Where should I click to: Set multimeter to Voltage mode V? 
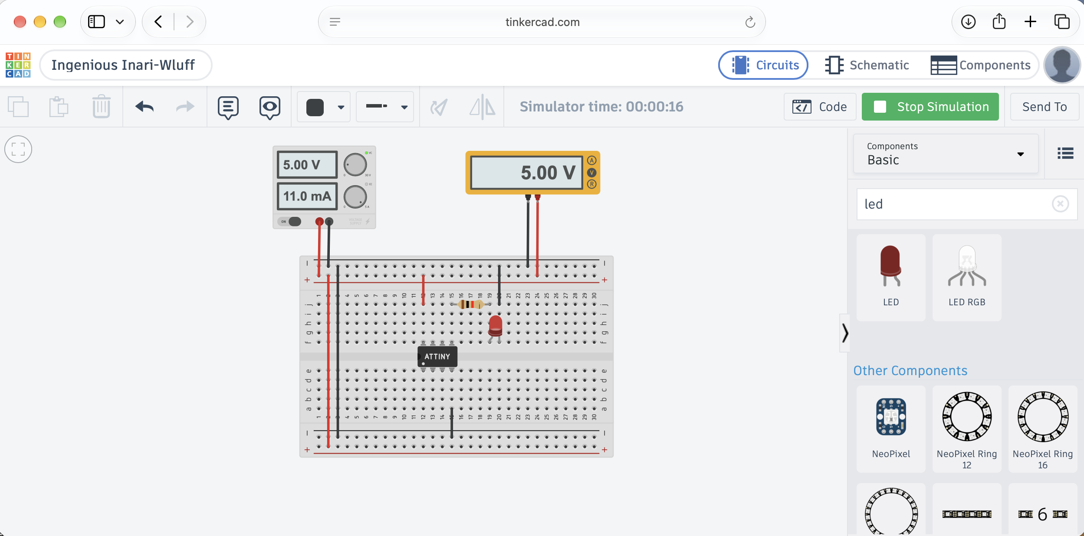tap(591, 173)
